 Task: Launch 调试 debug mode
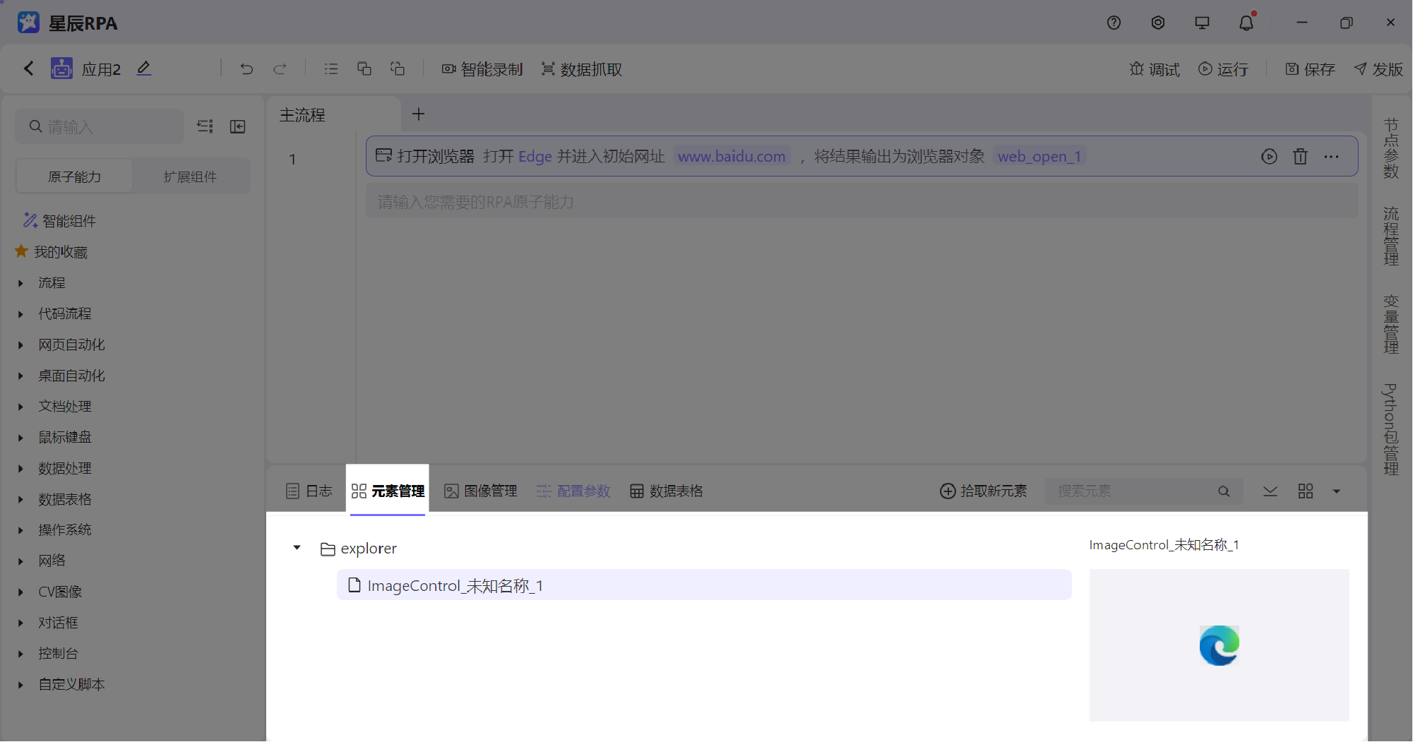click(1154, 68)
